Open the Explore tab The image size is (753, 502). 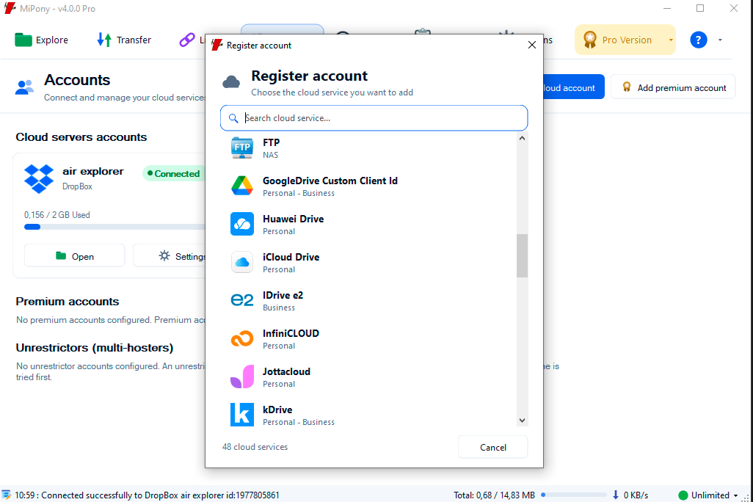coord(42,40)
